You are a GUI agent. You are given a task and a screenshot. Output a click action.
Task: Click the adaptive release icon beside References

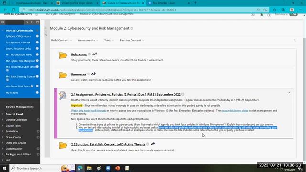click(x=95, y=54)
